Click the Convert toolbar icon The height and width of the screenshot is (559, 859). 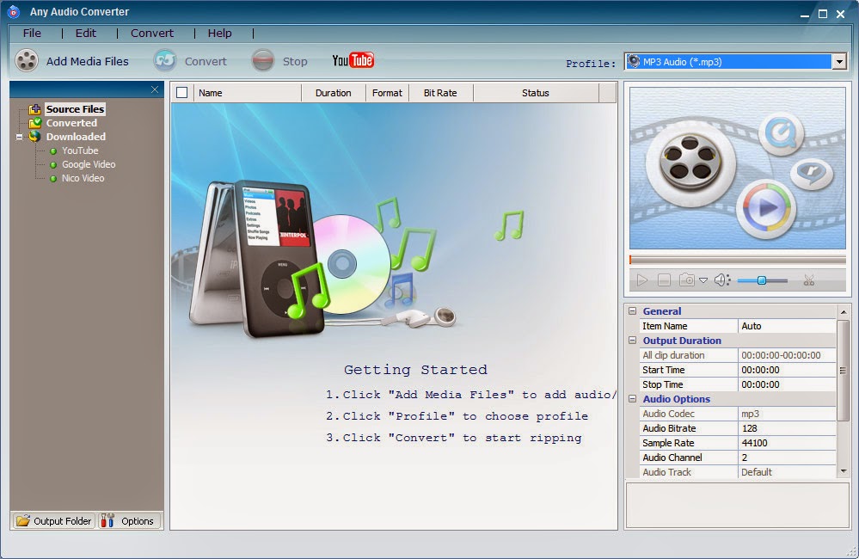coord(164,60)
